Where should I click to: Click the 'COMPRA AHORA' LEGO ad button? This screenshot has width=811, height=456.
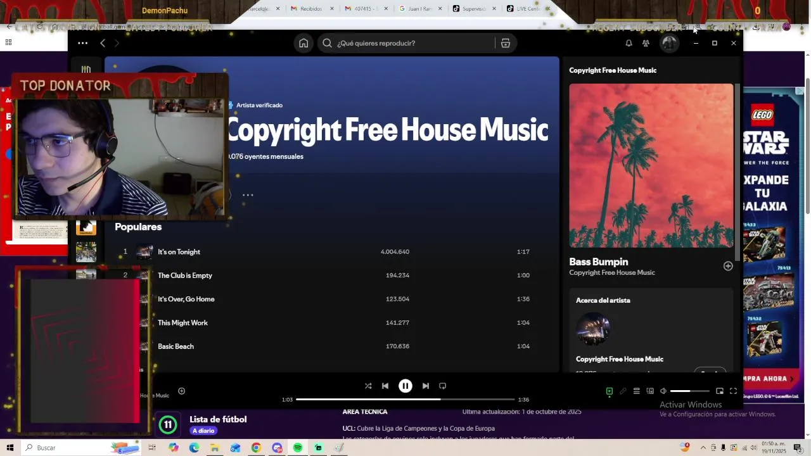tap(772, 379)
